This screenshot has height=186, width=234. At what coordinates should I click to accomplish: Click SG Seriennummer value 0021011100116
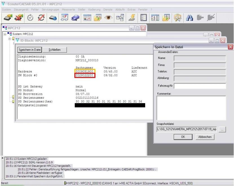(87, 98)
